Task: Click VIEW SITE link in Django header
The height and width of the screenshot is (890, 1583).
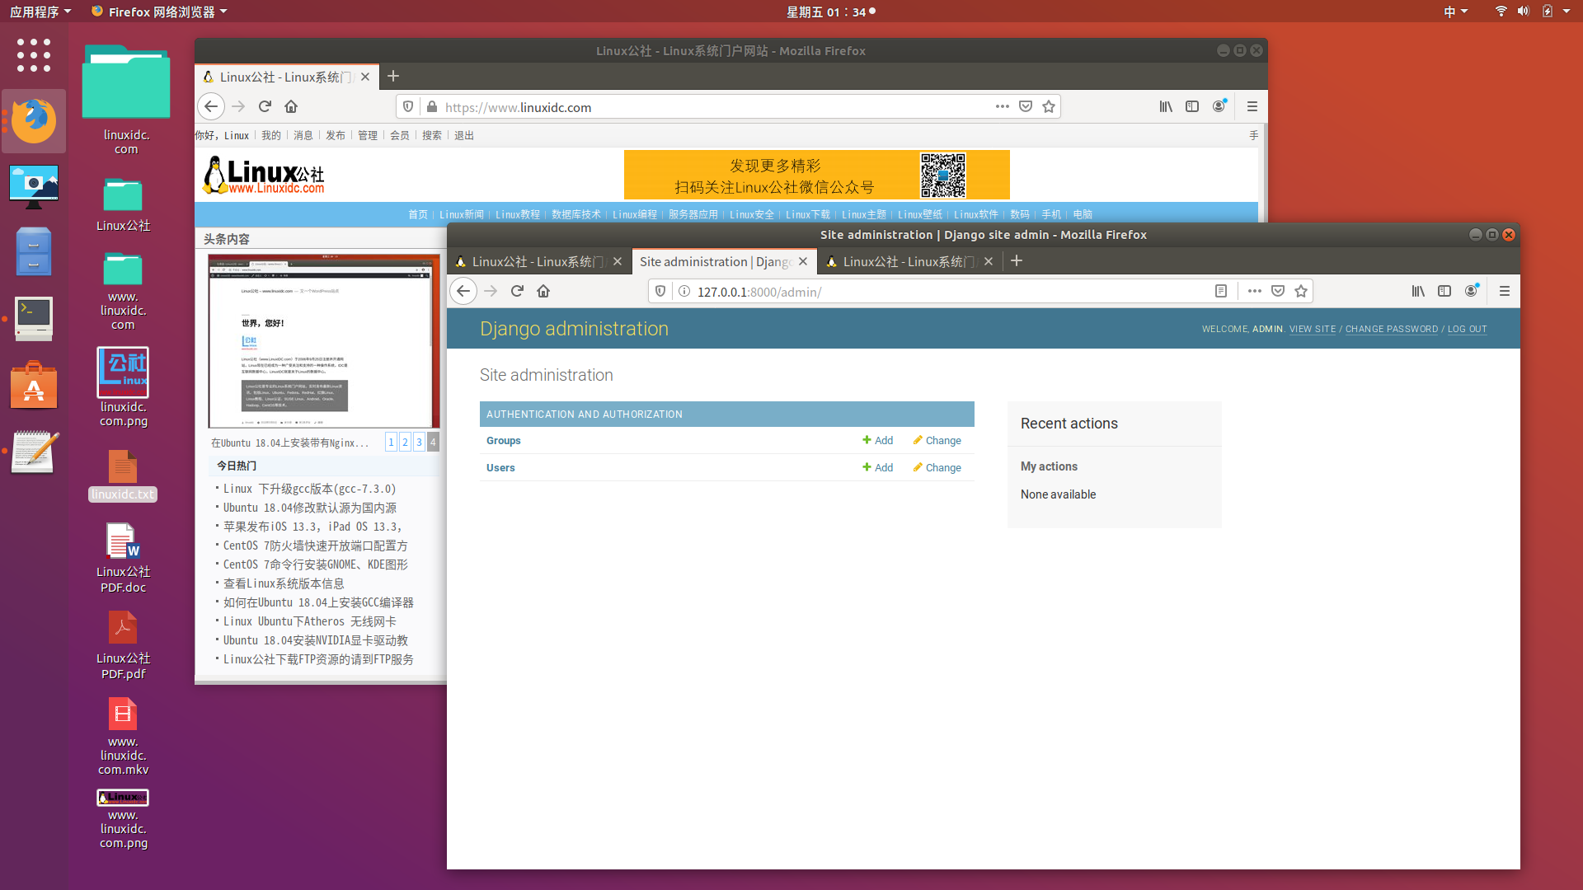Action: pyautogui.click(x=1313, y=329)
